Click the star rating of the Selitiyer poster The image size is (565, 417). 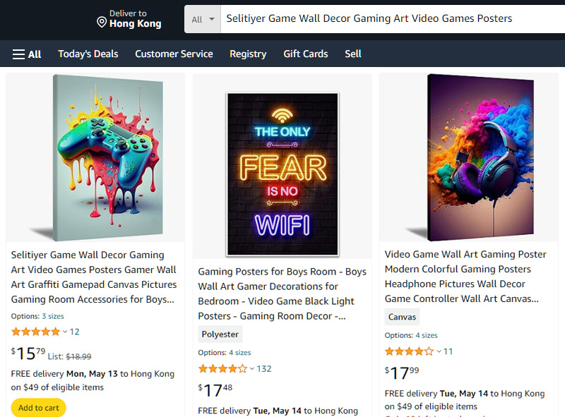click(35, 332)
